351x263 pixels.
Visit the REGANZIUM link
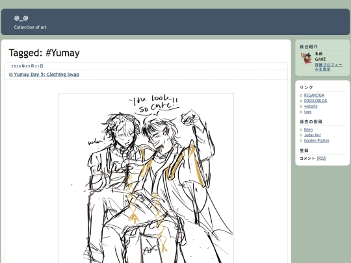click(x=314, y=95)
